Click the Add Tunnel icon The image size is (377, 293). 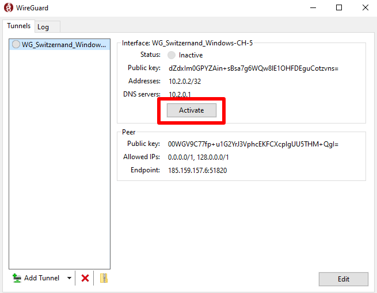tap(17, 278)
